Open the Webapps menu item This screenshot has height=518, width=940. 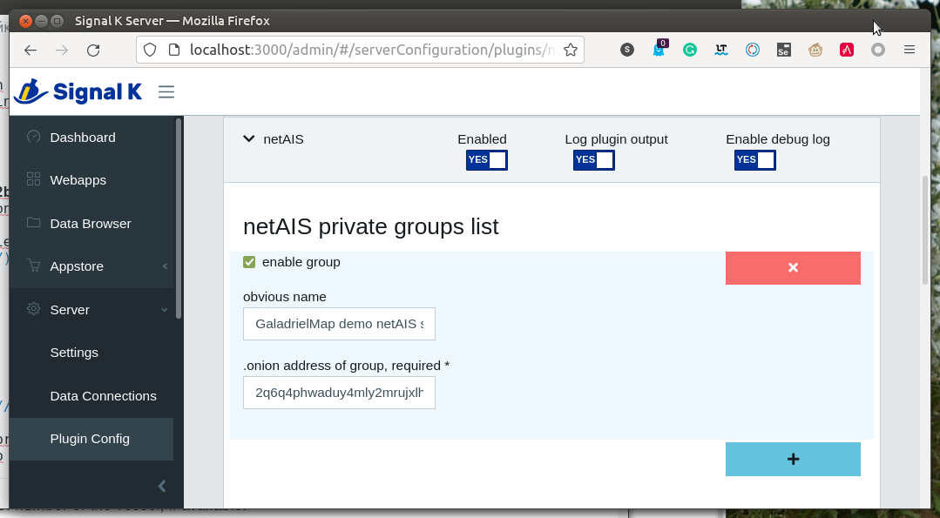click(x=91, y=179)
